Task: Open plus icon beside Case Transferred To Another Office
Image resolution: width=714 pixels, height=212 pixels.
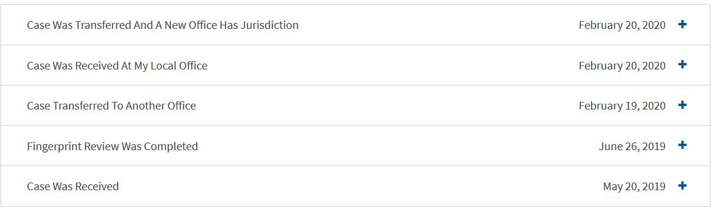Action: 682,105
